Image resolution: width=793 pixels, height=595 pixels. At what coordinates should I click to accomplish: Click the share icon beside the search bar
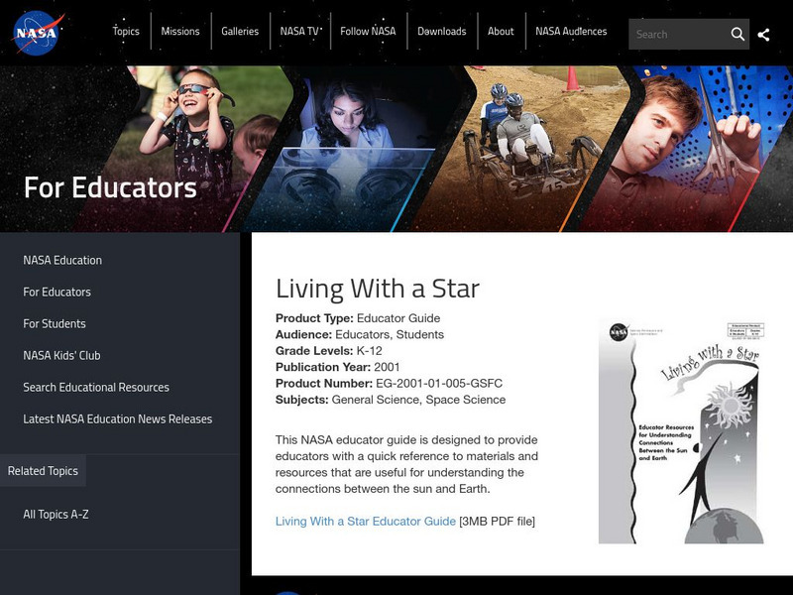(x=763, y=33)
